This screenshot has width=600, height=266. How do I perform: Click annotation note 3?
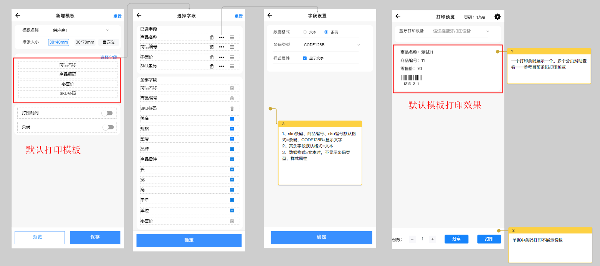[x=320, y=153]
